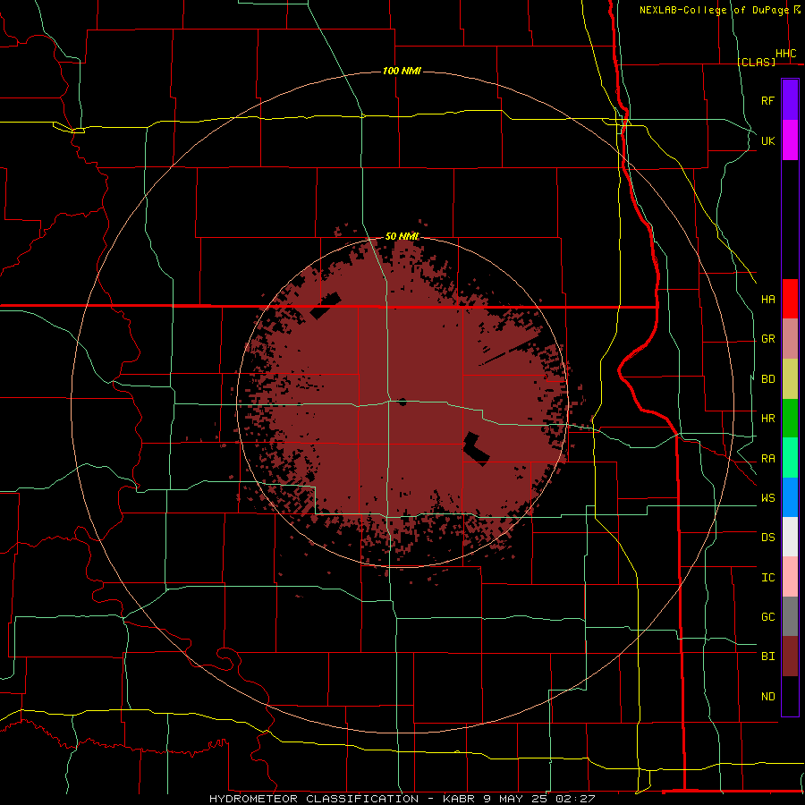Click the HHC product label
Image resolution: width=805 pixels, height=805 pixels.
pos(785,54)
